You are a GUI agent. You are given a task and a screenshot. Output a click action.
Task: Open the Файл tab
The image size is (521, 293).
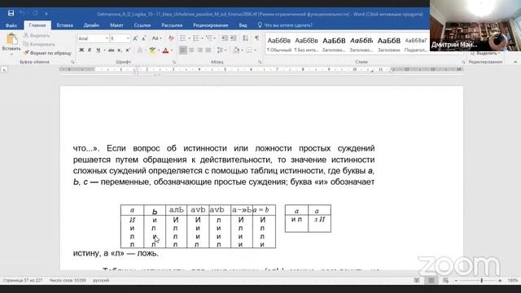[11, 25]
